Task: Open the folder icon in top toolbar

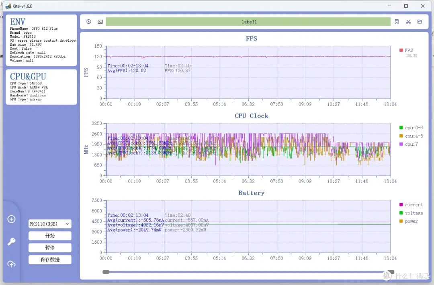Action: point(420,22)
